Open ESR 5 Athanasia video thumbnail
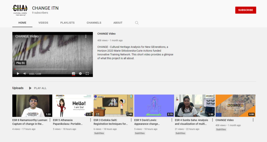The height and width of the screenshot is (142, 267). point(73,105)
